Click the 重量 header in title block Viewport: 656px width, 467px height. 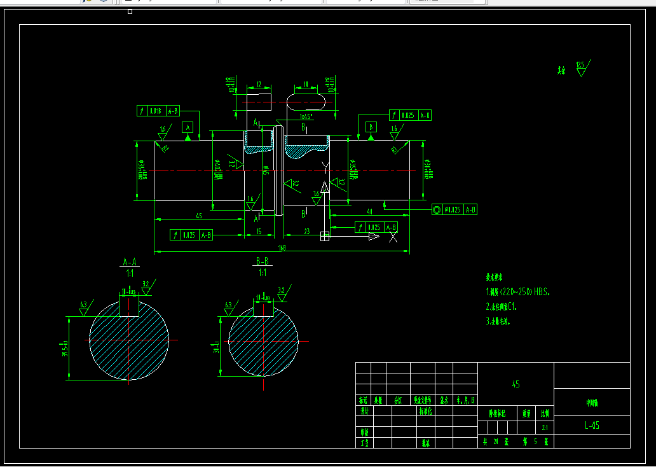(x=526, y=414)
